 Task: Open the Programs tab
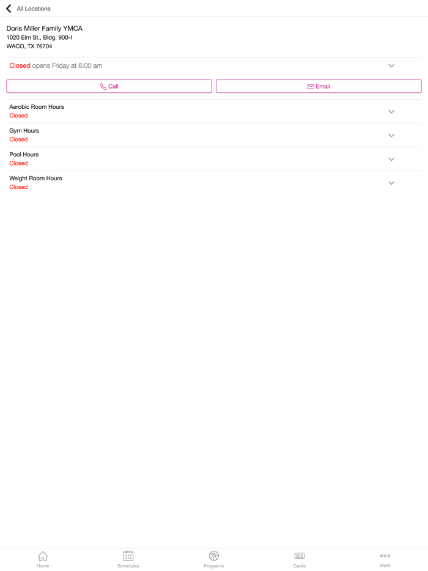point(214,559)
